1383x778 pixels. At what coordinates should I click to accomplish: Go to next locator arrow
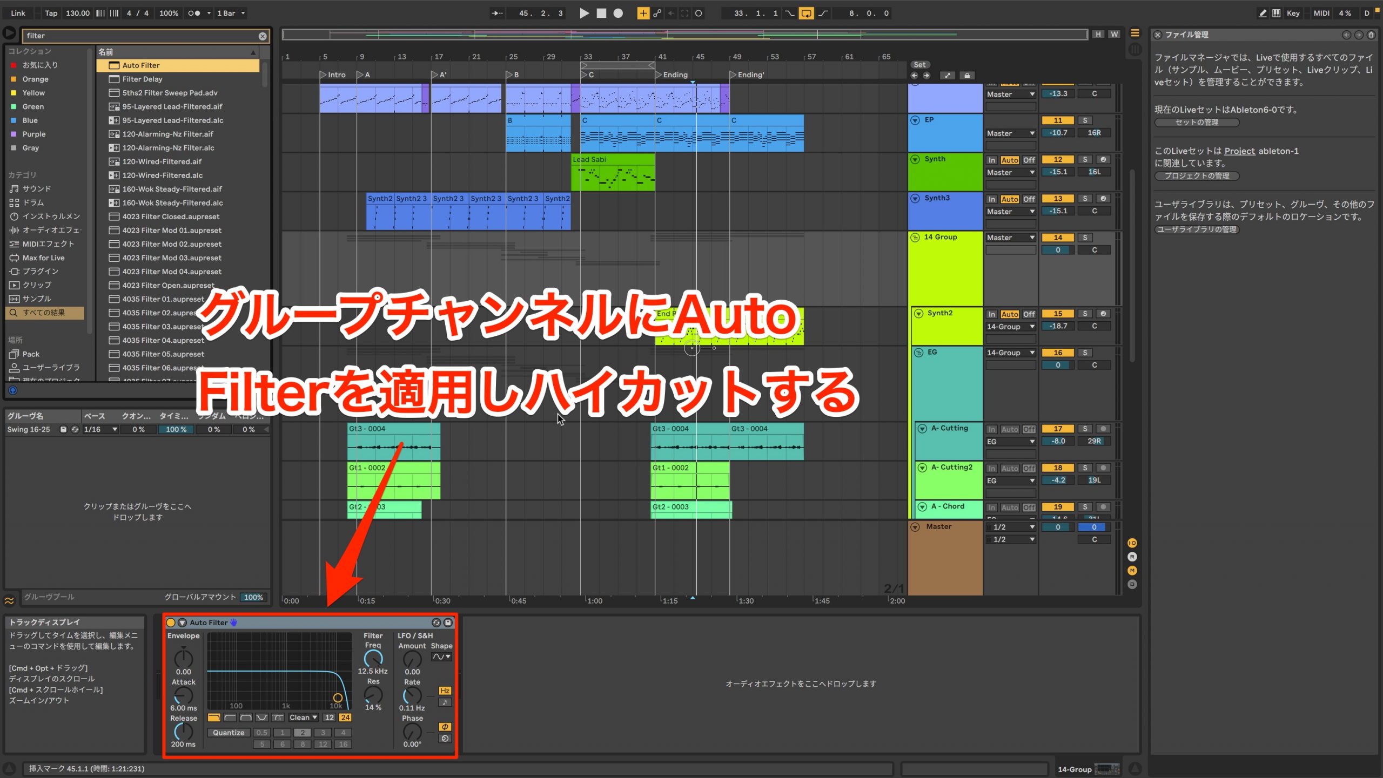pyautogui.click(x=927, y=76)
